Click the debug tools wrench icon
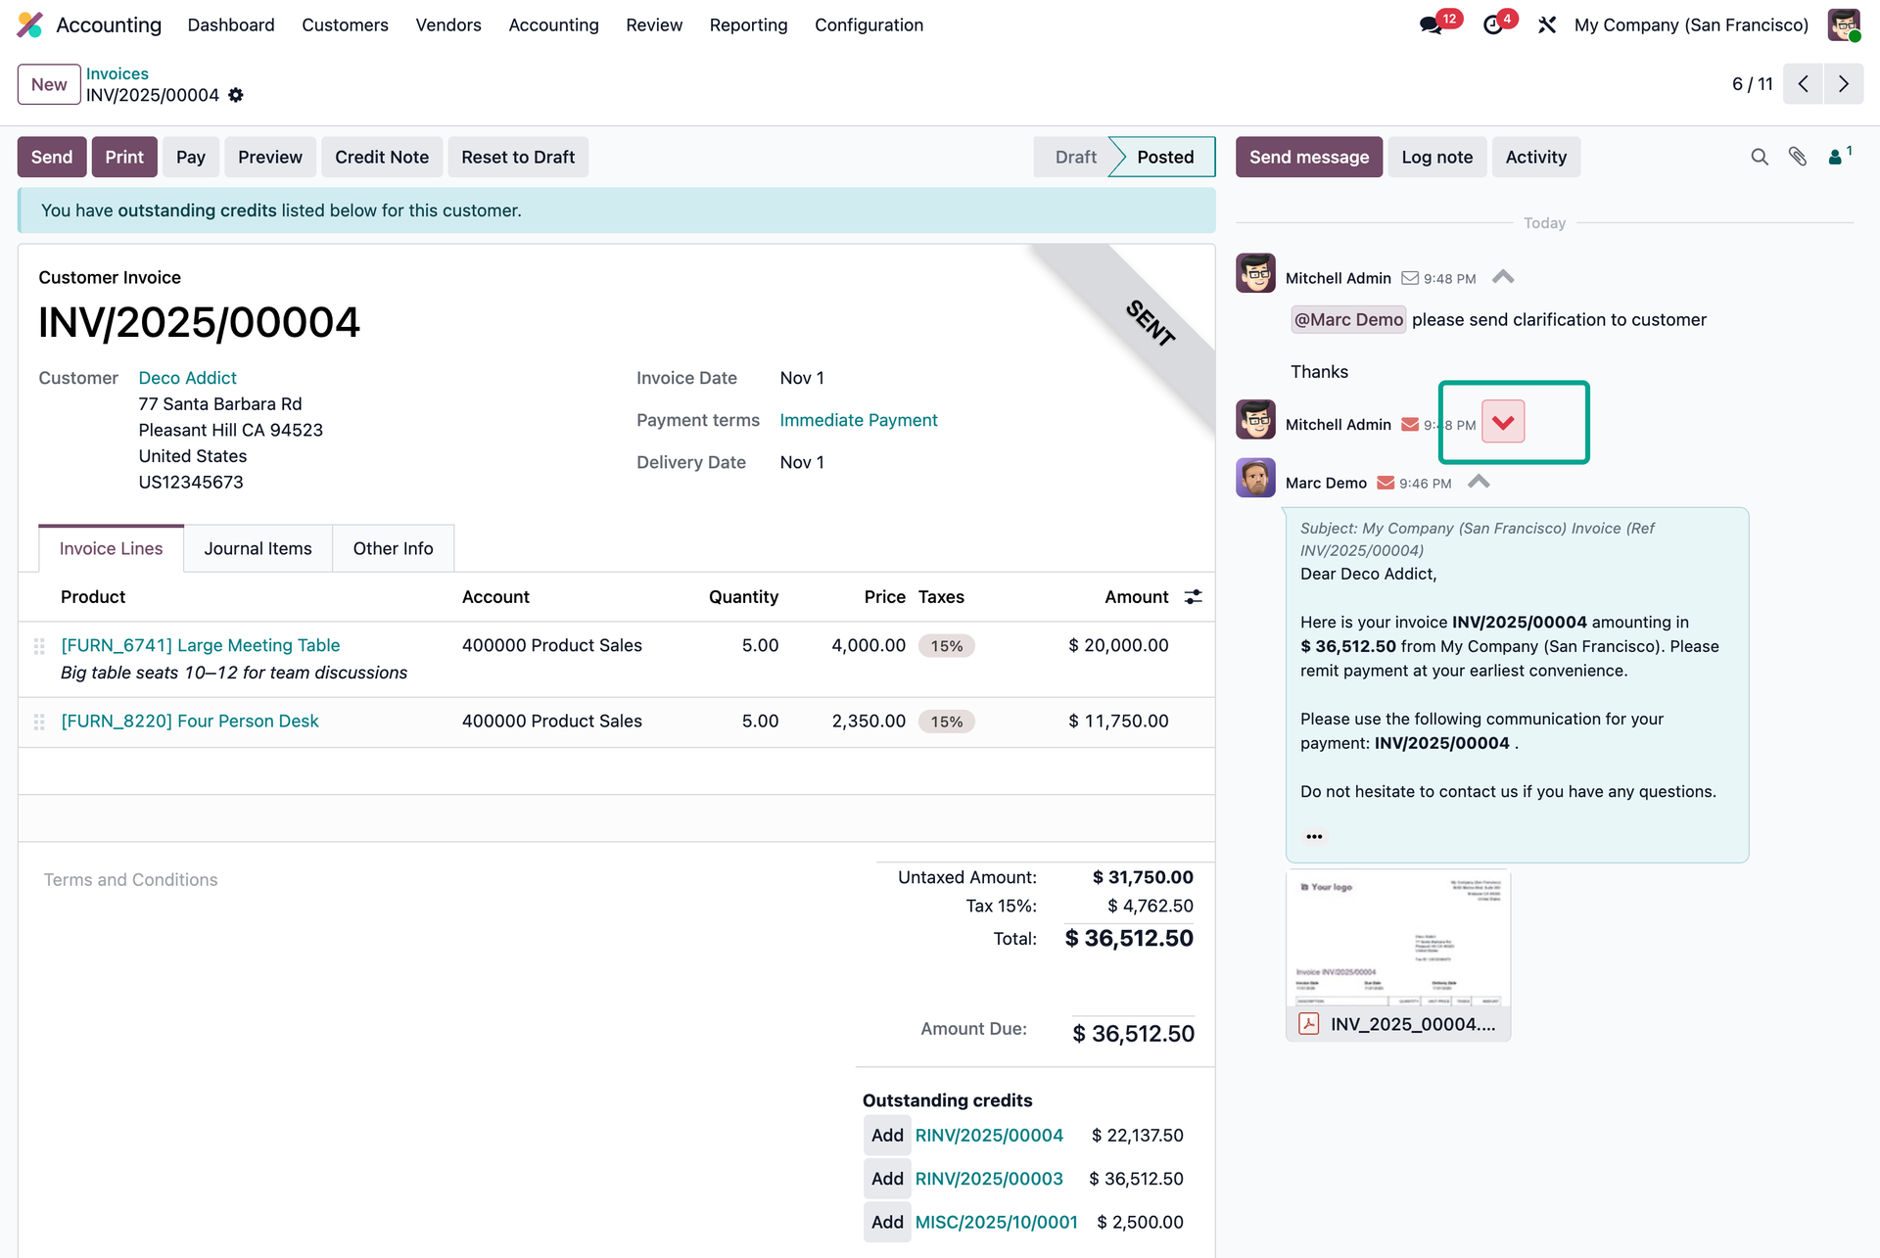Image resolution: width=1880 pixels, height=1258 pixels. [1547, 25]
